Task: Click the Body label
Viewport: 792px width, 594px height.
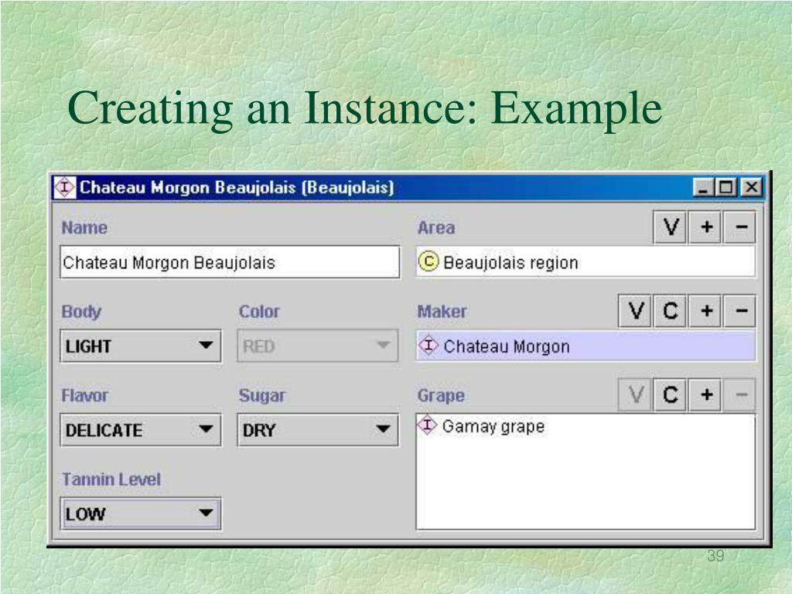Action: 81,312
